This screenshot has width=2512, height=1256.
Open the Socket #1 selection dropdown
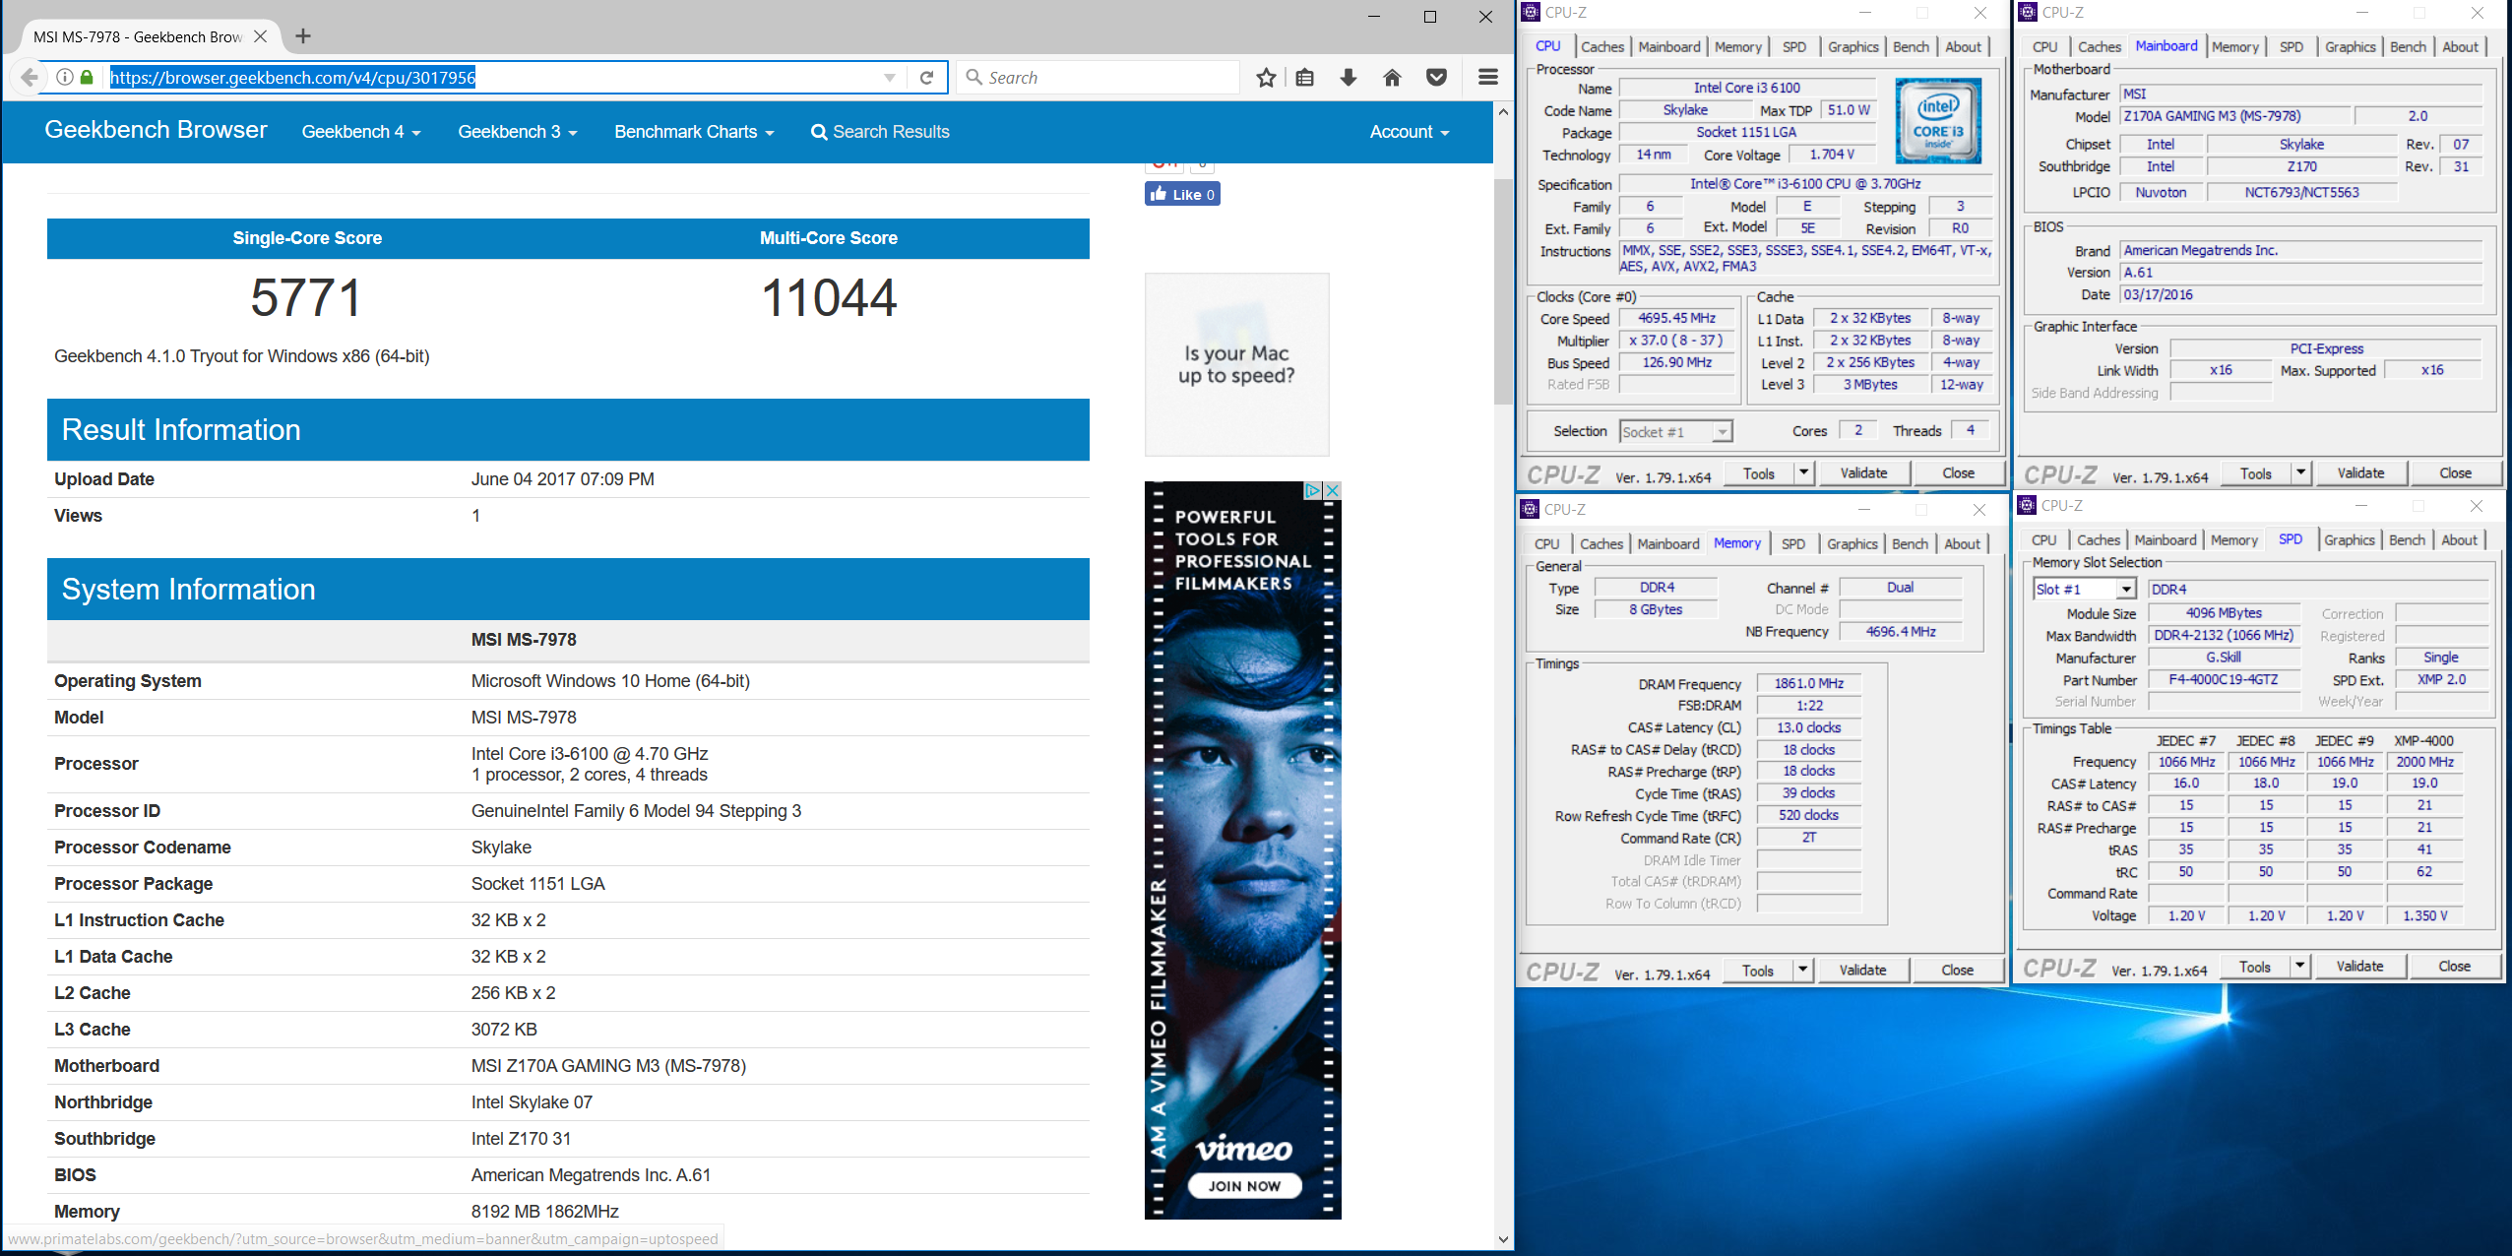click(1676, 432)
